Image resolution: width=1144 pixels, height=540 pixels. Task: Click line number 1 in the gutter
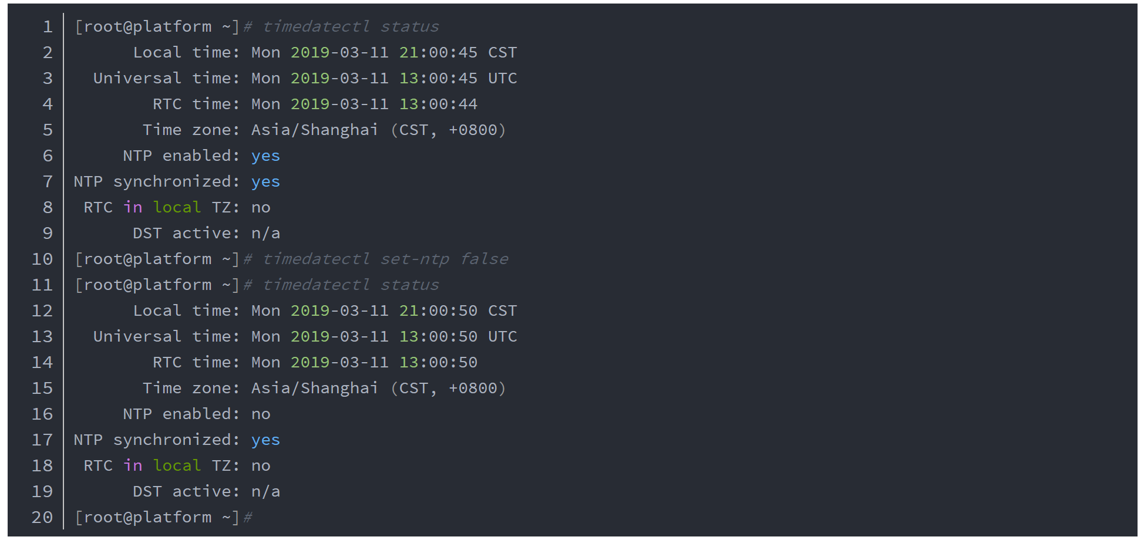[48, 27]
